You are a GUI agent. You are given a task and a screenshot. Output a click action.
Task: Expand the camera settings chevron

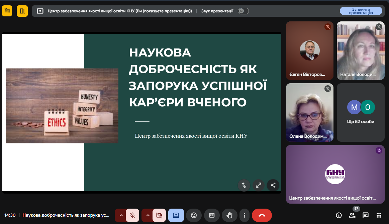point(148,215)
